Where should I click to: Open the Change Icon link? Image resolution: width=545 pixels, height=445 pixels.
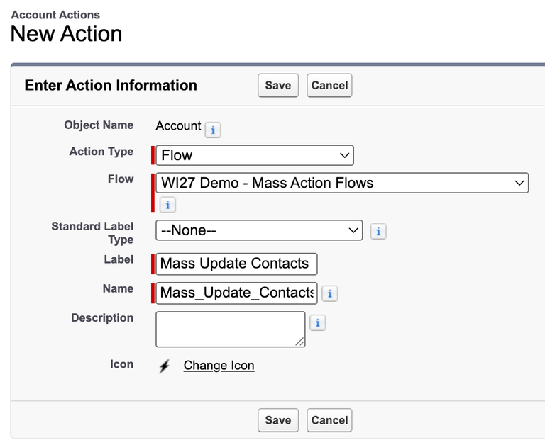click(219, 365)
